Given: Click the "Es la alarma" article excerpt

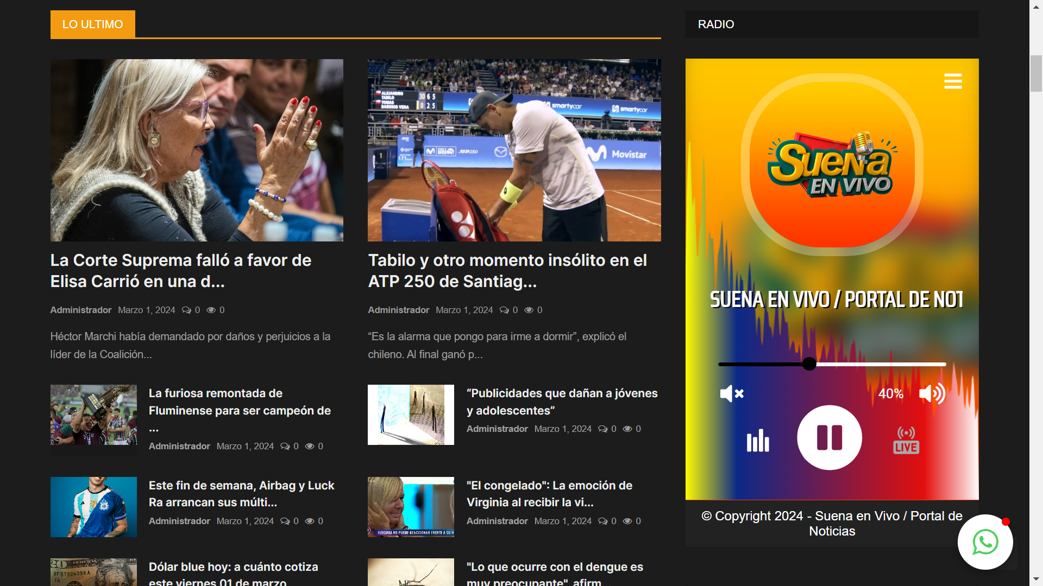Looking at the screenshot, I should coord(497,345).
